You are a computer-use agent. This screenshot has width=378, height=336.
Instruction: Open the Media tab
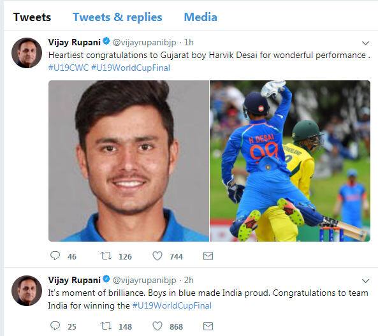(200, 17)
